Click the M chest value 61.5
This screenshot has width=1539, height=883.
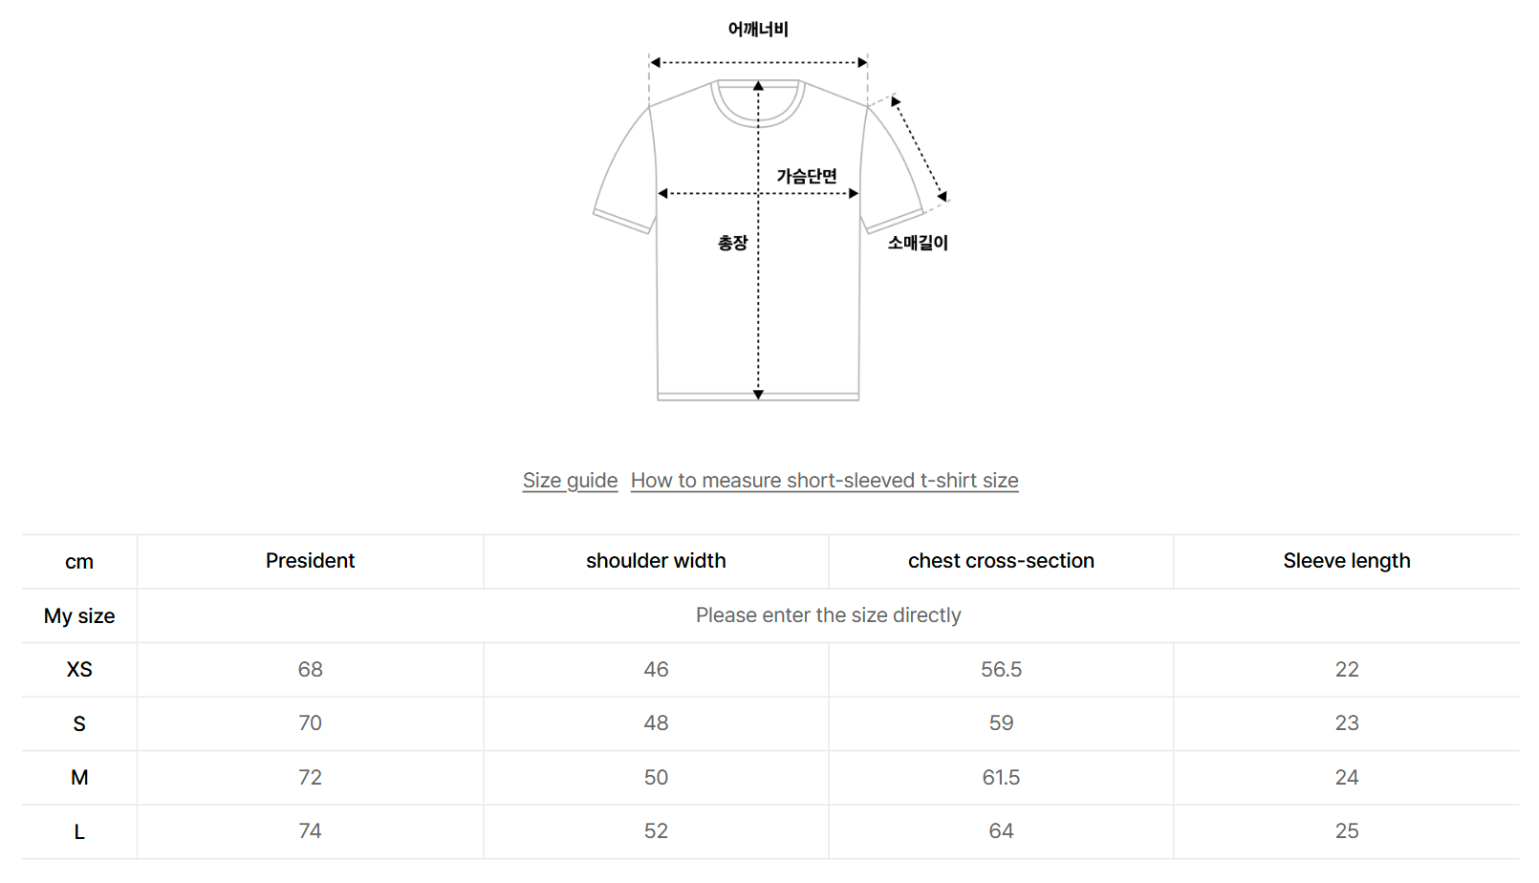point(1001,778)
